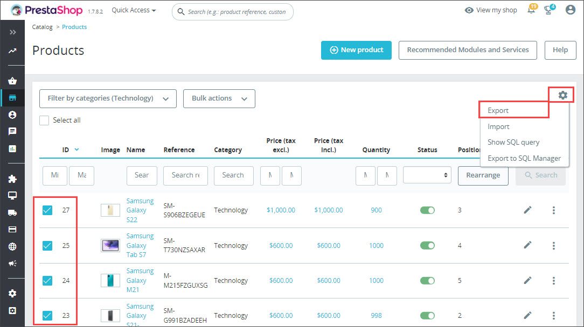Click the minimum ID filter field
This screenshot has height=327, width=584.
pyautogui.click(x=55, y=175)
